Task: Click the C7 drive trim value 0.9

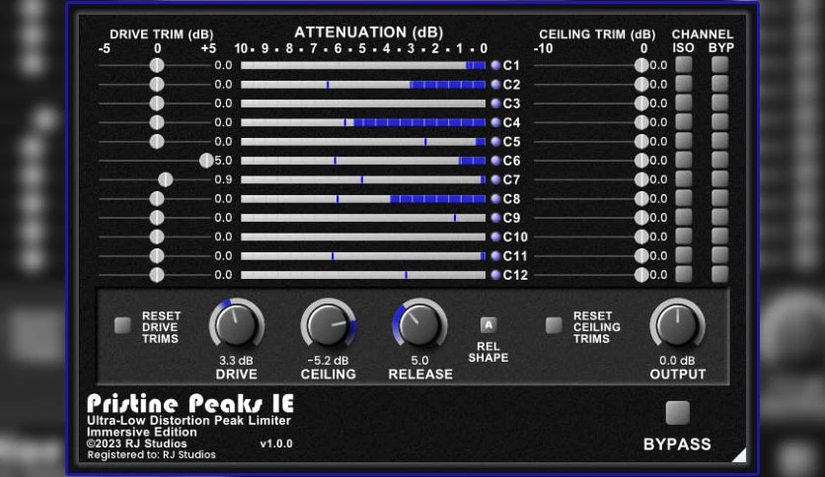Action: point(223,179)
